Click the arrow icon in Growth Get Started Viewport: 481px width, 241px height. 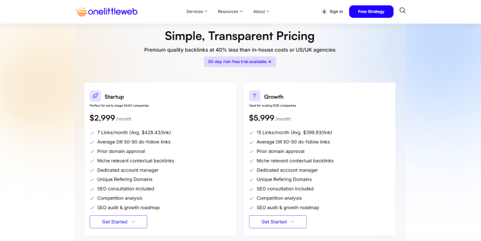coord(292,222)
